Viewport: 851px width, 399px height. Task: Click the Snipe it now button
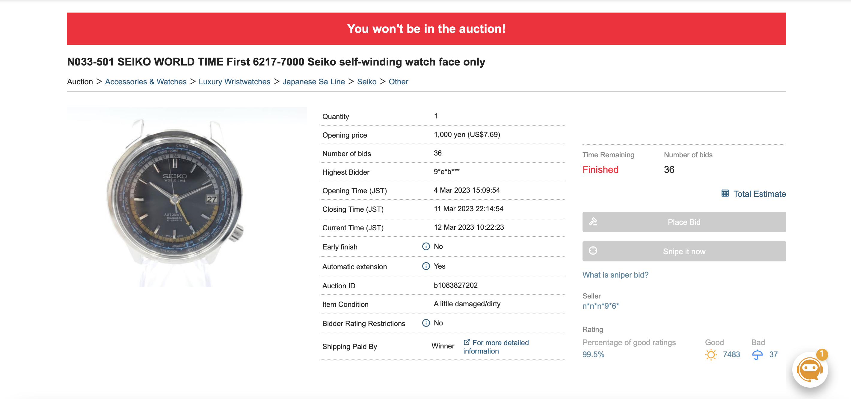[x=684, y=251]
